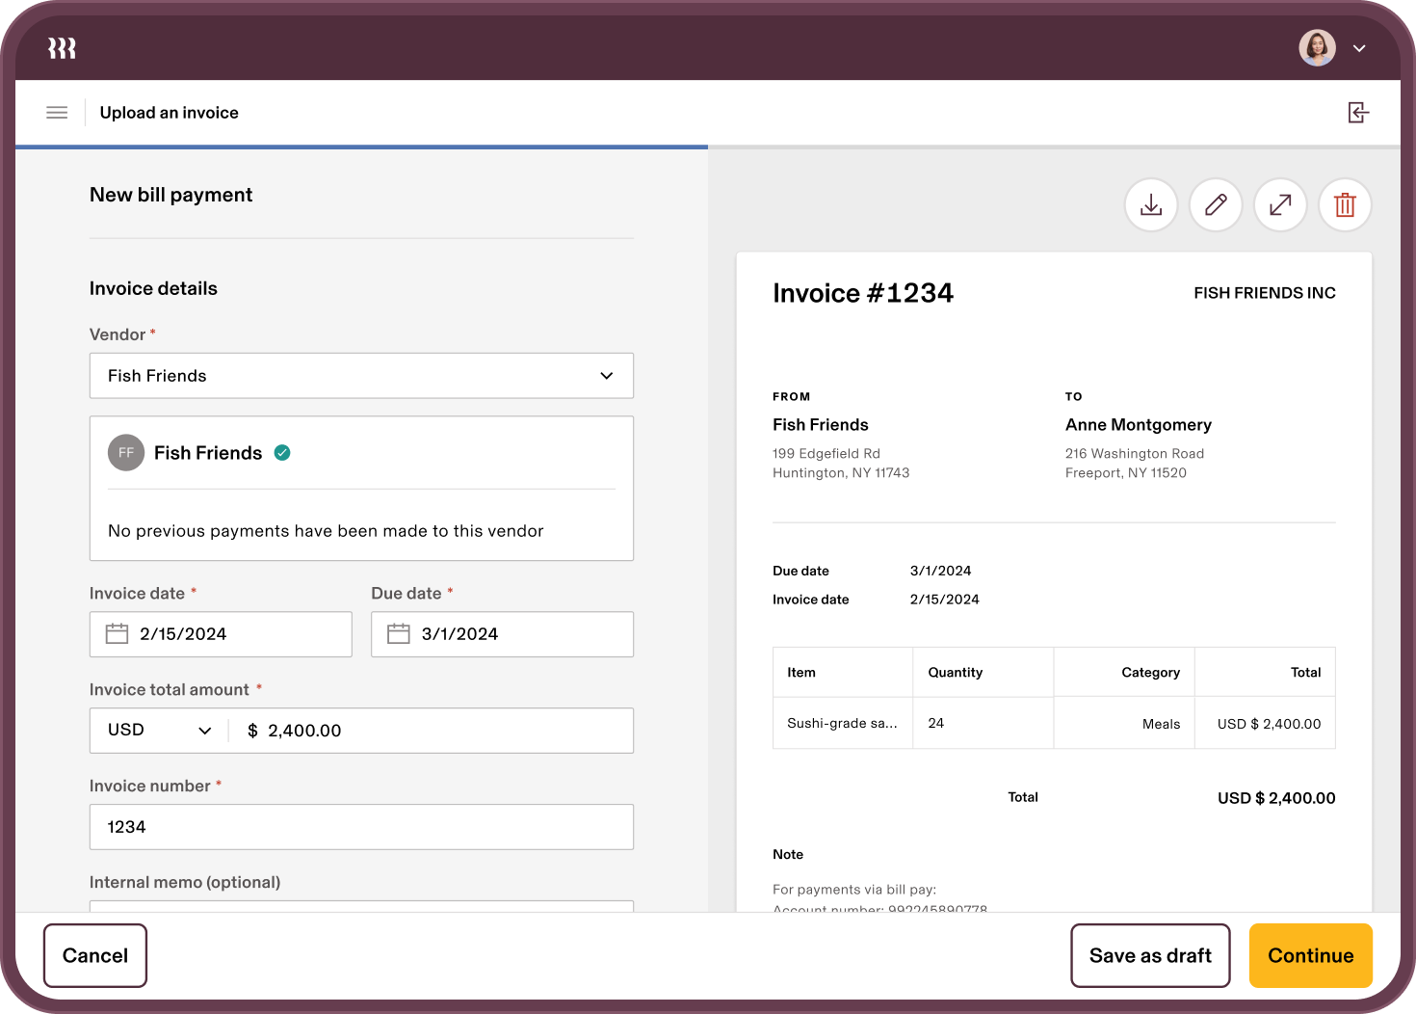Click the verified vendor checkmark badge
Screen dimensions: 1416x1014
(x=282, y=453)
